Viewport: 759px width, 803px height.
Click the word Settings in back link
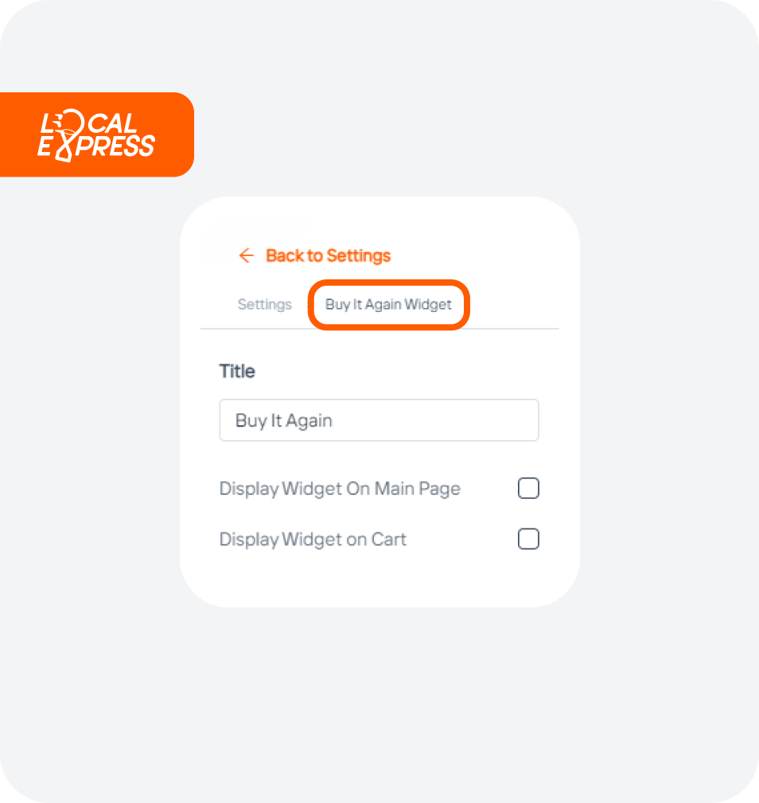358,255
